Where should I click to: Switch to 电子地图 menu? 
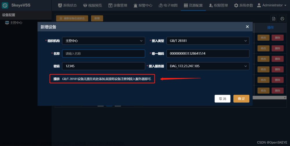[168, 5]
